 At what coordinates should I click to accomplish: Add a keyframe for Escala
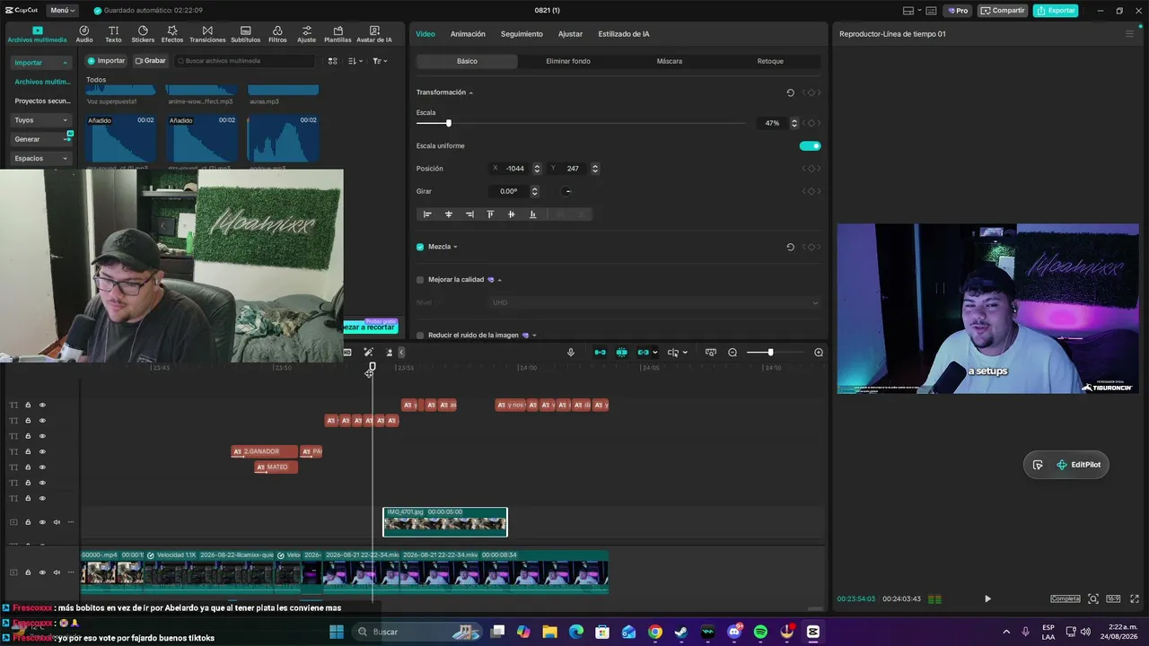click(811, 123)
